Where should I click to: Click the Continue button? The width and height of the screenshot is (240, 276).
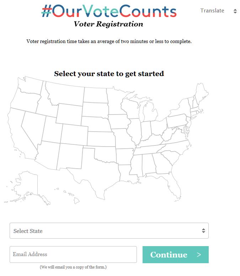click(176, 255)
